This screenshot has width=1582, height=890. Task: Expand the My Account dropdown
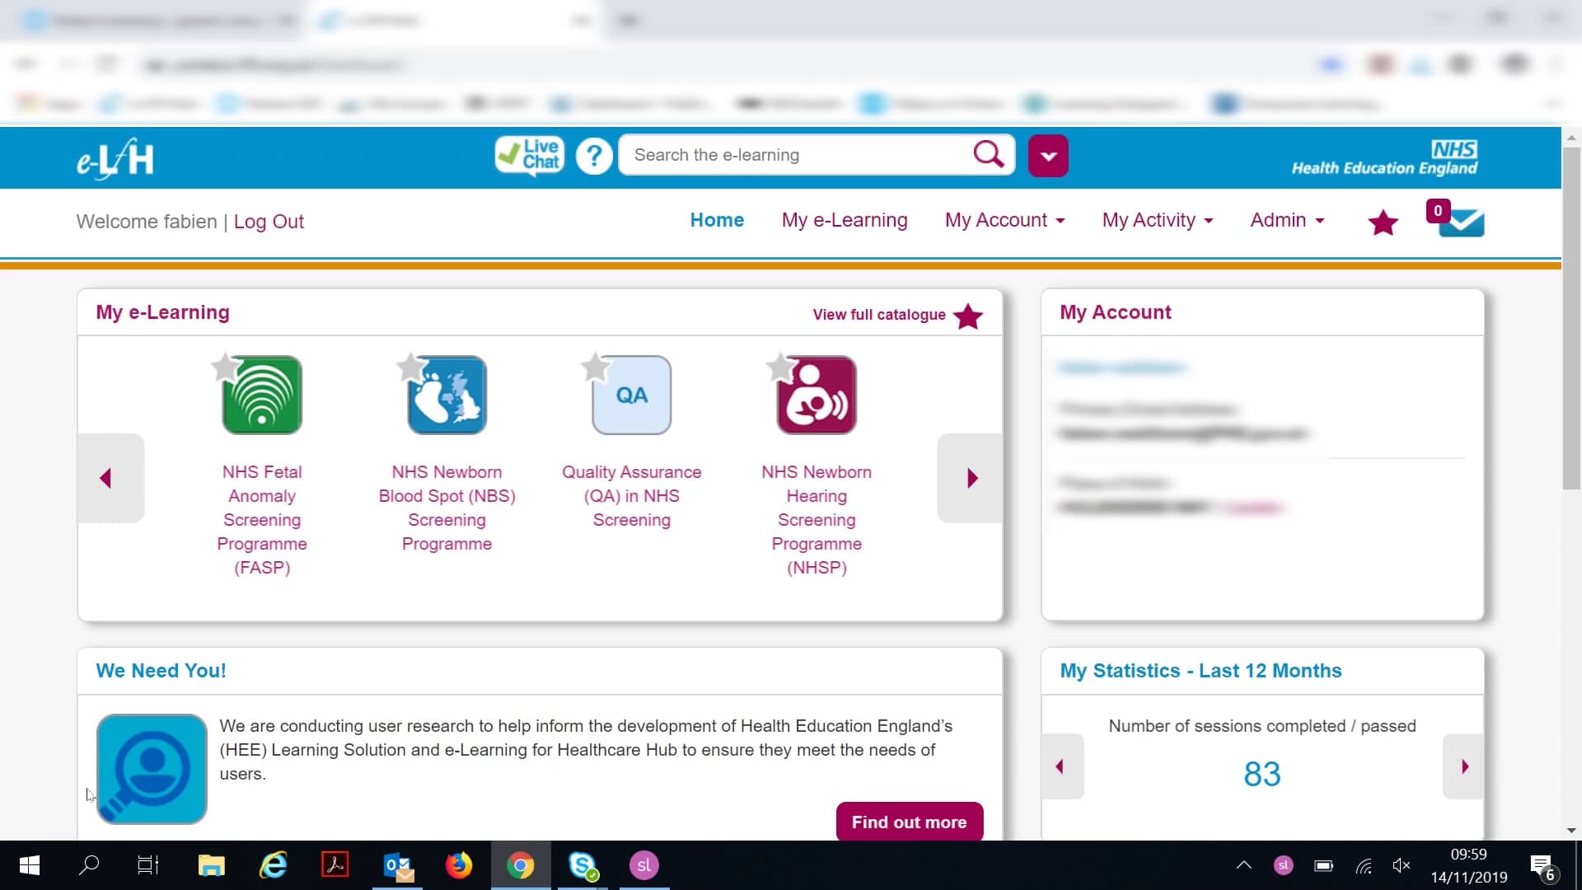point(1004,220)
